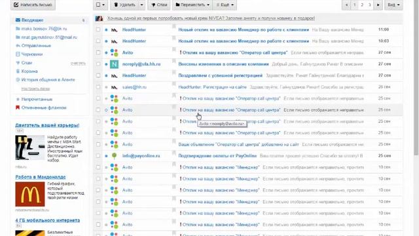Click hh logo beside sales@hh.ru sender
This screenshot has width=419, height=236.
point(114,87)
